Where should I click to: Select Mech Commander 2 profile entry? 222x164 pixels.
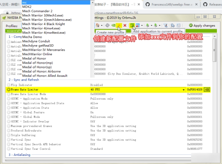[37, 11]
